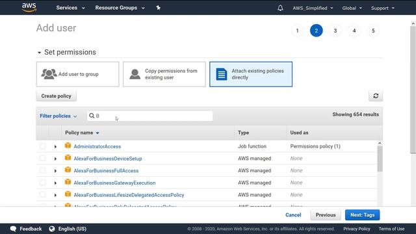Open the Filter policies dropdown
Screen dimensions: 416x234
[x=58, y=116]
